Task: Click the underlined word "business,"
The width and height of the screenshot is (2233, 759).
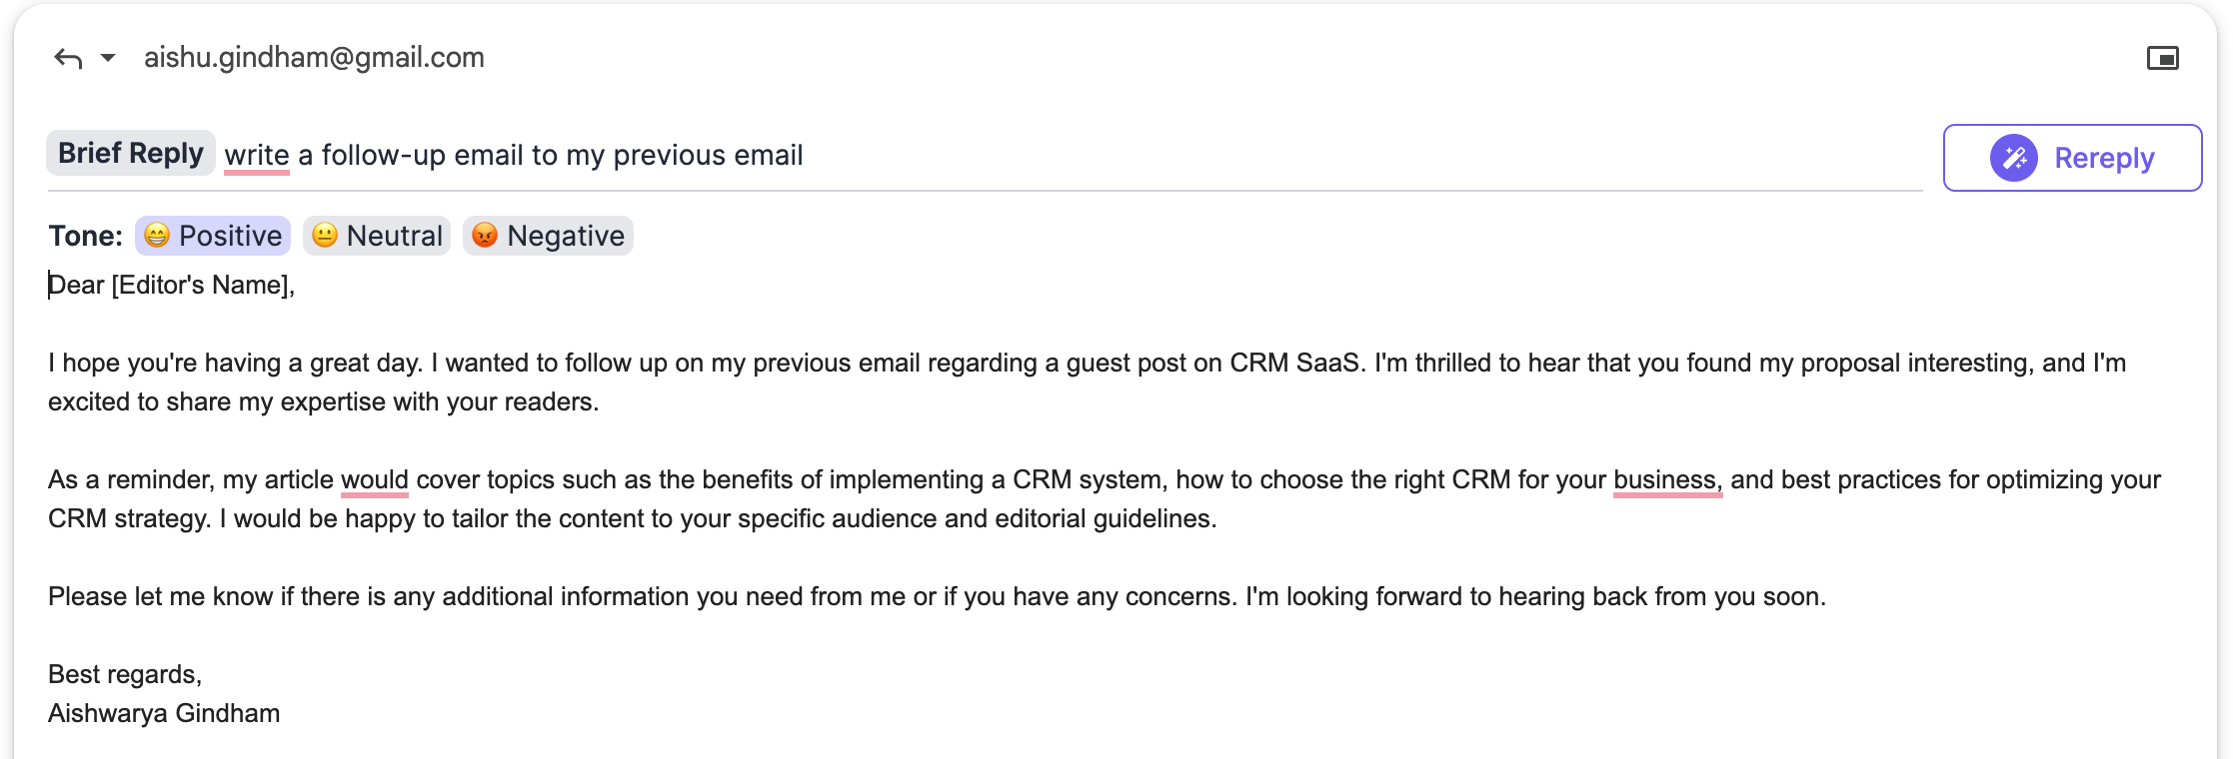Action: click(x=1666, y=480)
